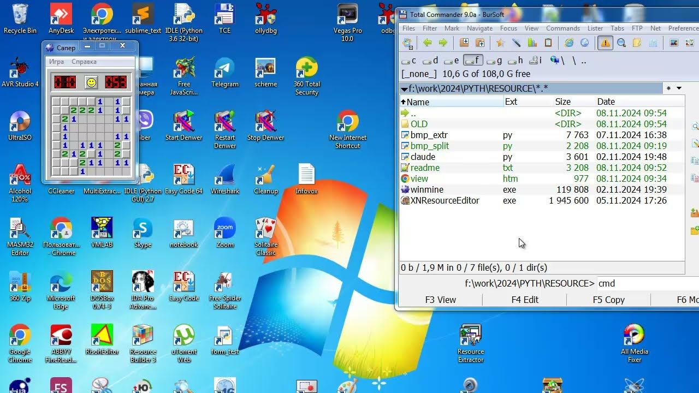Select the XNResourceEditor exe file
The width and height of the screenshot is (699, 393).
pyautogui.click(x=542, y=200)
